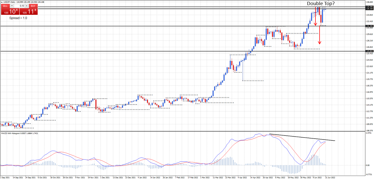374x179 pixels.
Task: Select the short red arrow near top
Action: click(315, 16)
